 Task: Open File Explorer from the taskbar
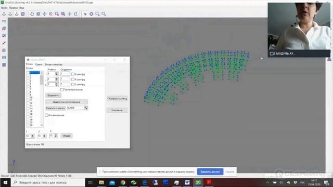[x=101, y=182]
